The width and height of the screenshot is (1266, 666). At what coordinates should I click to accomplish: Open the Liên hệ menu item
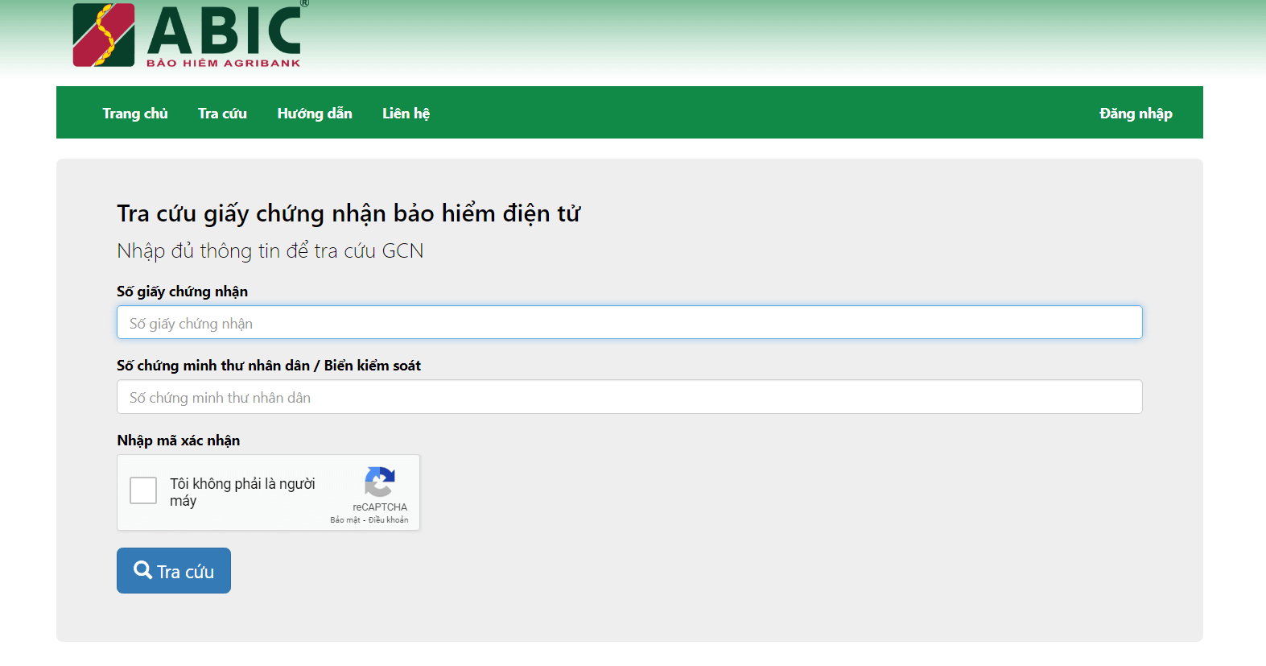406,114
